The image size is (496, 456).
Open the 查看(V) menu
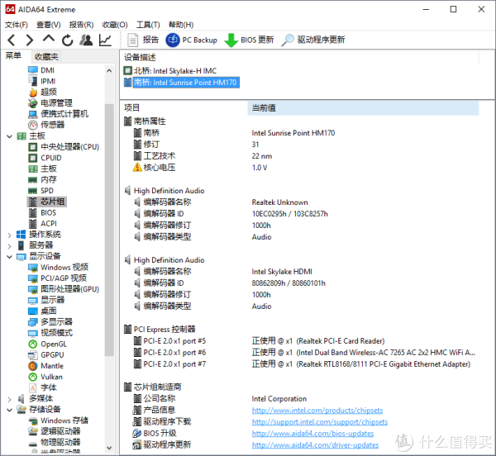[49, 25]
